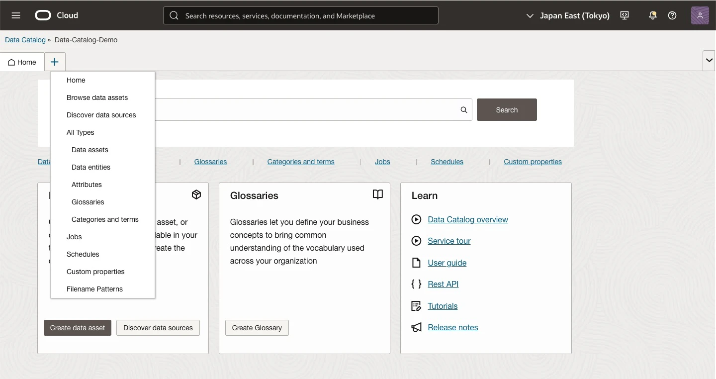The height and width of the screenshot is (379, 716).
Task: Click the braces icon beside Rest API
Action: (x=417, y=284)
